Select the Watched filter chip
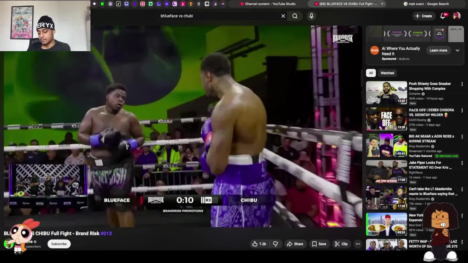 pos(387,73)
